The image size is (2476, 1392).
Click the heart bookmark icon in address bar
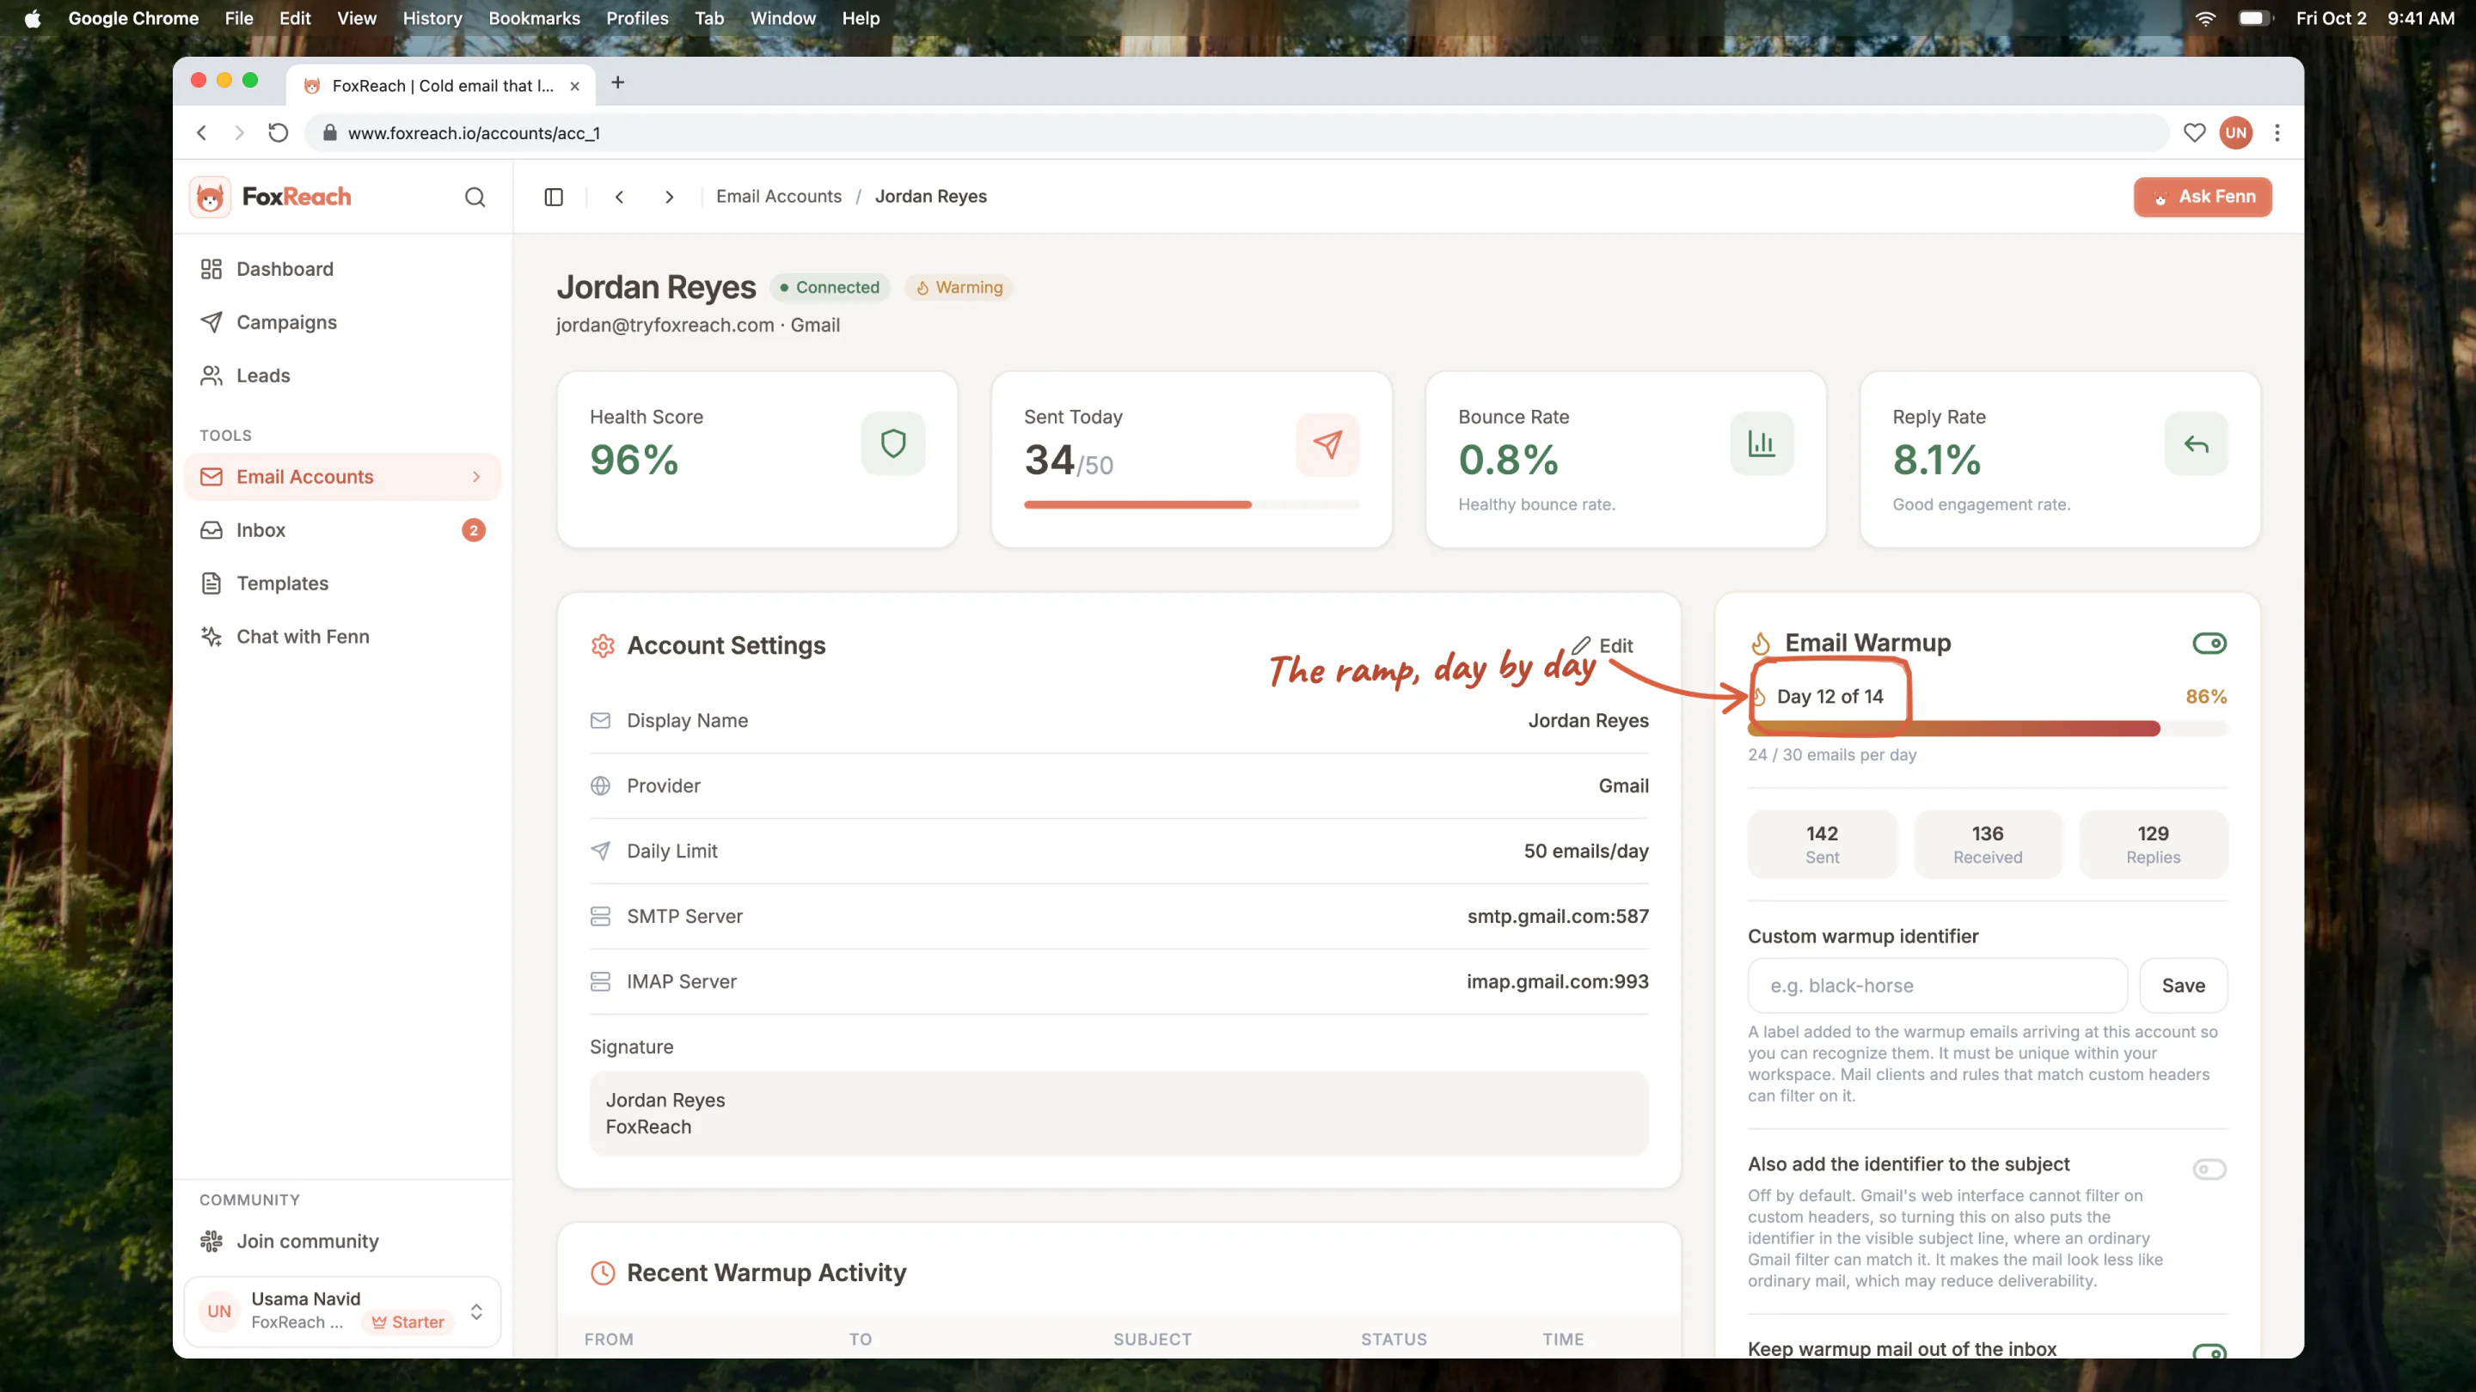[2194, 132]
